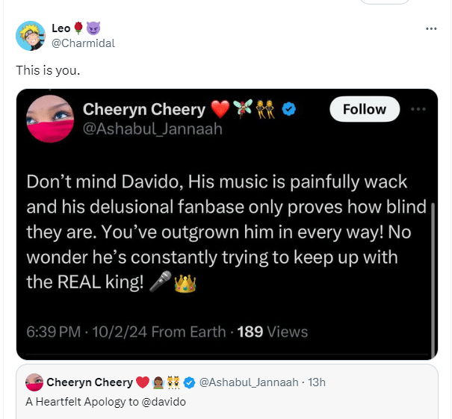
Task: Click the 189 Views count
Action: tap(272, 331)
